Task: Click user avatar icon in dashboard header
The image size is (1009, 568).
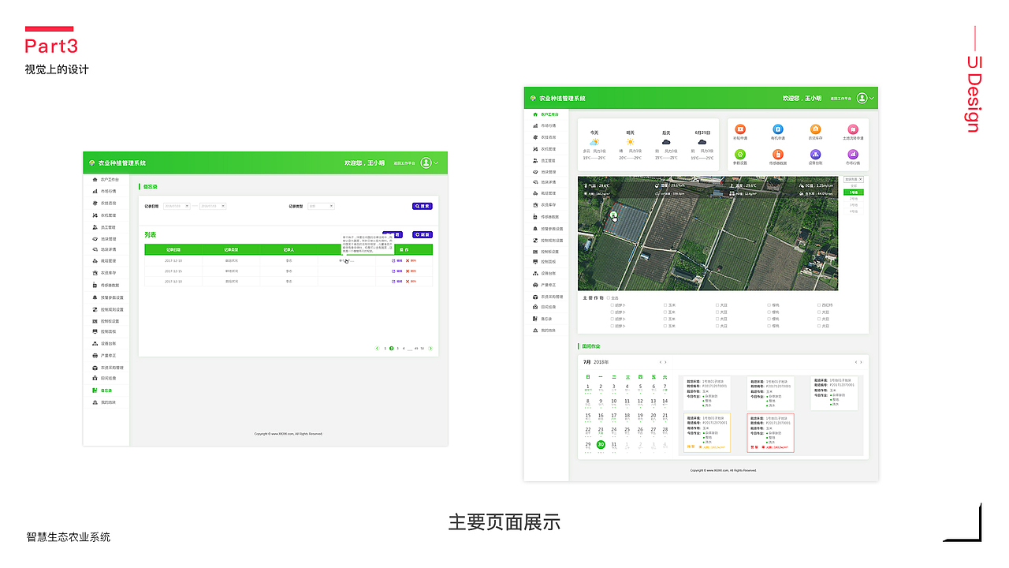Action: [862, 98]
